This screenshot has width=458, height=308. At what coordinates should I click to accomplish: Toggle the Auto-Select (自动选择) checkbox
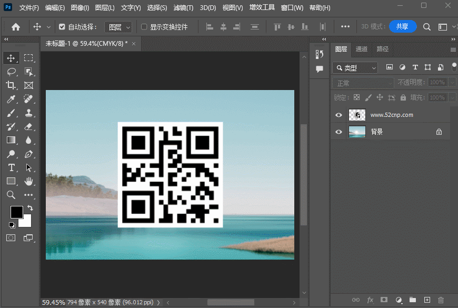pos(62,27)
